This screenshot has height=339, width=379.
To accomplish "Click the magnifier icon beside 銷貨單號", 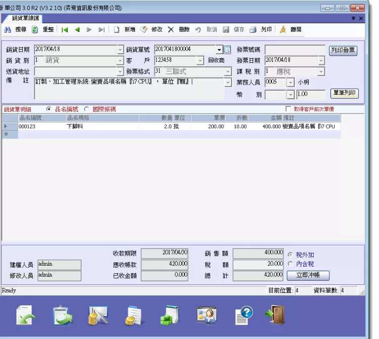I will 227,50.
